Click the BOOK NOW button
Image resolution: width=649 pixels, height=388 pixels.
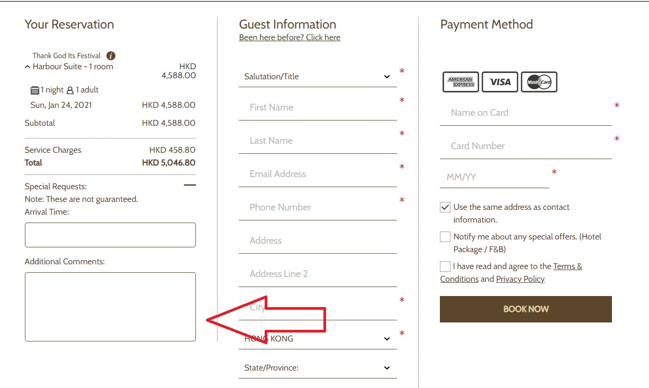pos(526,309)
